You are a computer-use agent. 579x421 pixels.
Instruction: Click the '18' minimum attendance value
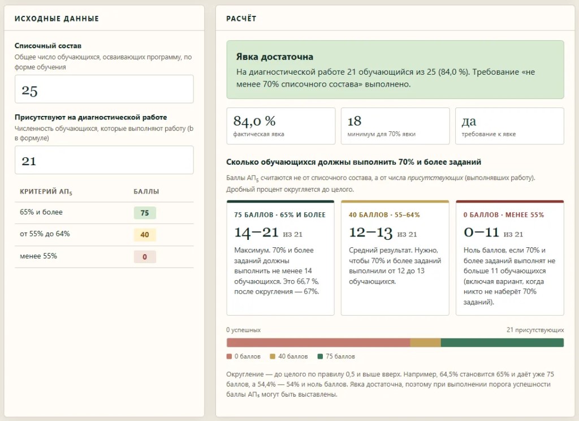pyautogui.click(x=355, y=121)
